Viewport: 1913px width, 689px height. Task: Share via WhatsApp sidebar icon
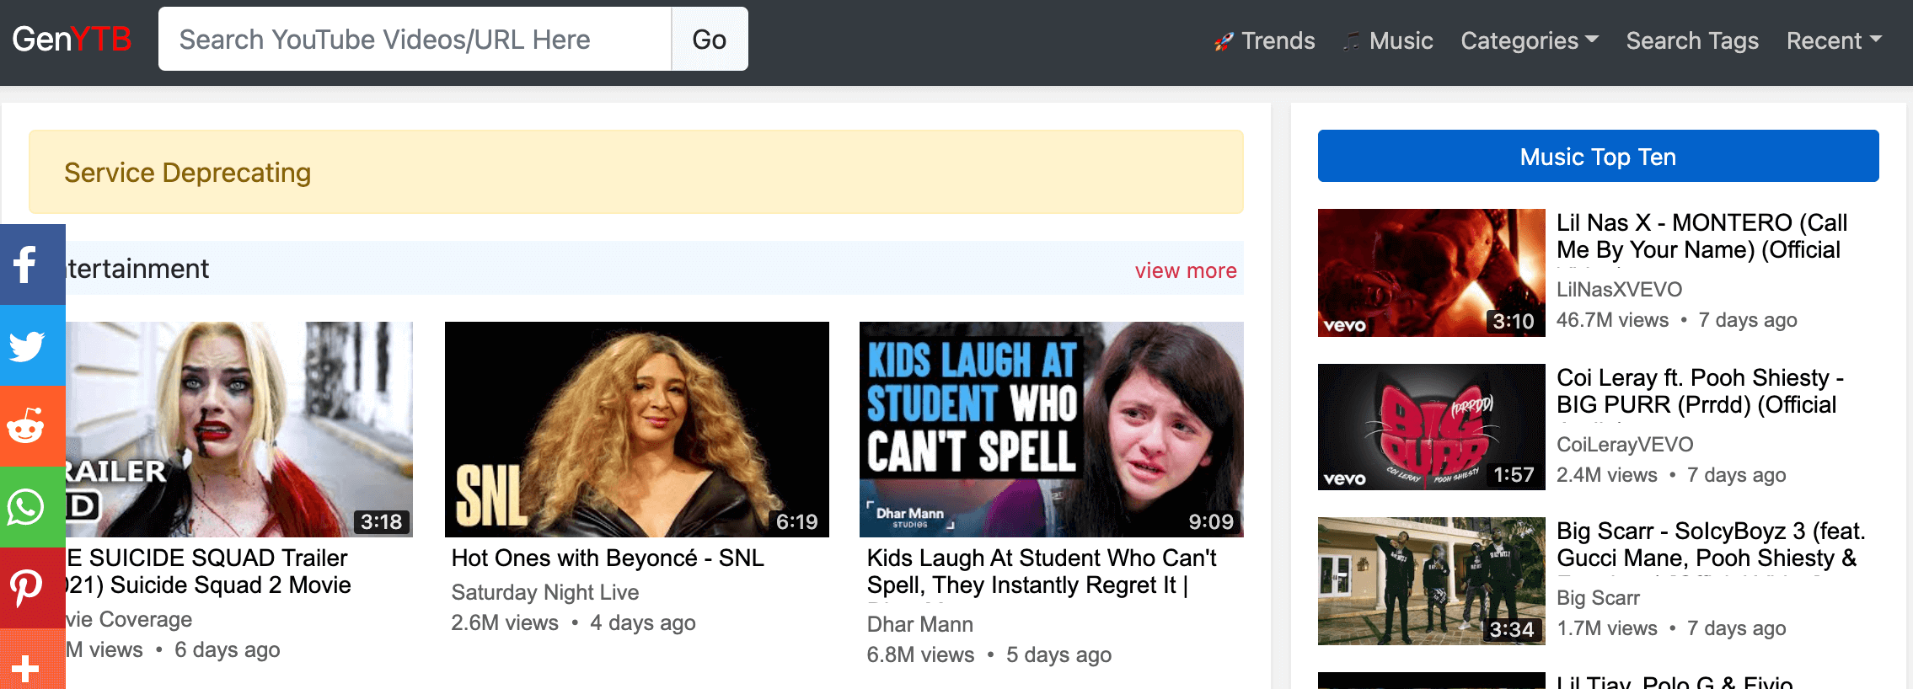[32, 507]
